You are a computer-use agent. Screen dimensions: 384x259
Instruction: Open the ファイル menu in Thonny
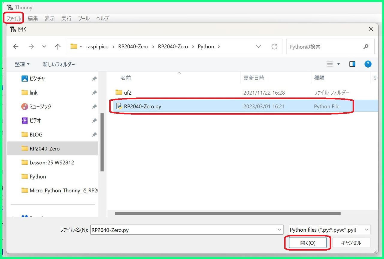coord(14,18)
